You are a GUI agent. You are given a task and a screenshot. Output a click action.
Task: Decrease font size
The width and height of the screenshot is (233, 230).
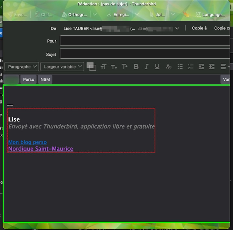[x=114, y=67]
